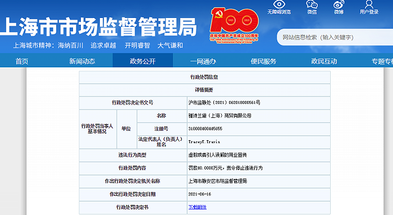The image size is (393, 215).
Task: Click the 100th anniversary party logo
Action: (x=234, y=26)
